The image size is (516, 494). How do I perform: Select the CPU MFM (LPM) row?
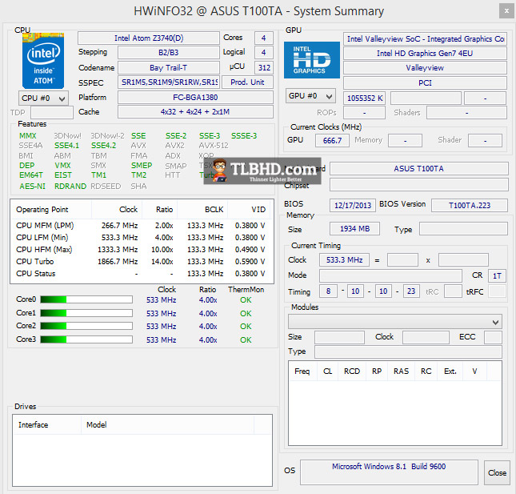(x=142, y=226)
